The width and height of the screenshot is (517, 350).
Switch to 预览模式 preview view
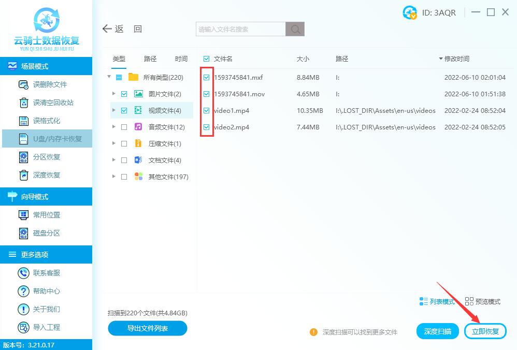(483, 301)
